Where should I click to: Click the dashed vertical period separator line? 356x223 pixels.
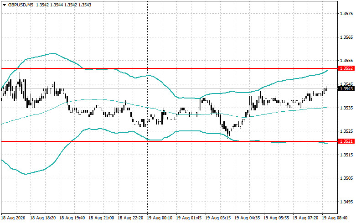tap(148, 107)
